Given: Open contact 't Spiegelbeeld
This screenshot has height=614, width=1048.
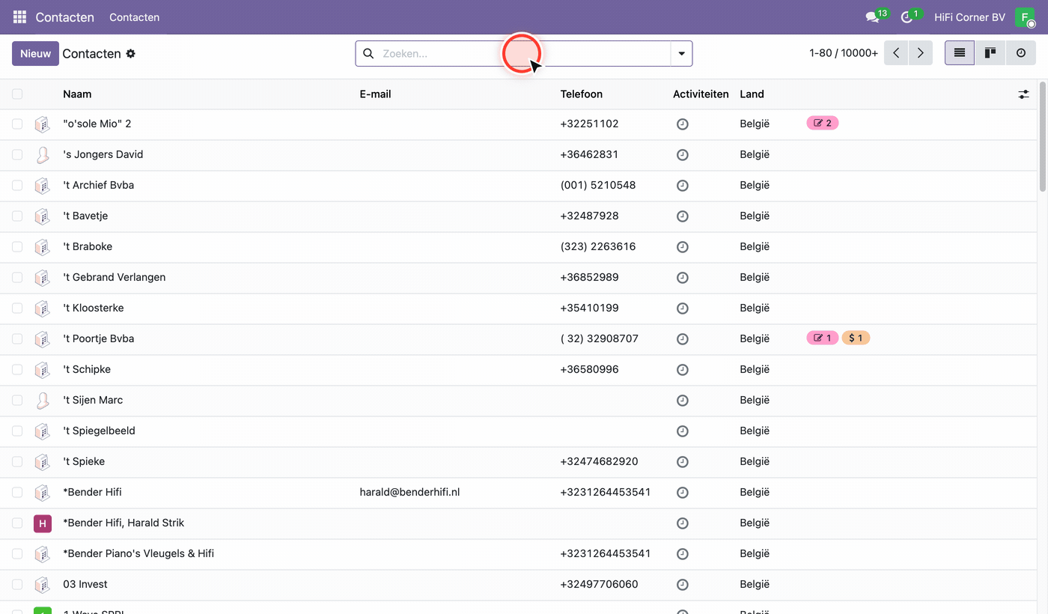Looking at the screenshot, I should tap(99, 431).
